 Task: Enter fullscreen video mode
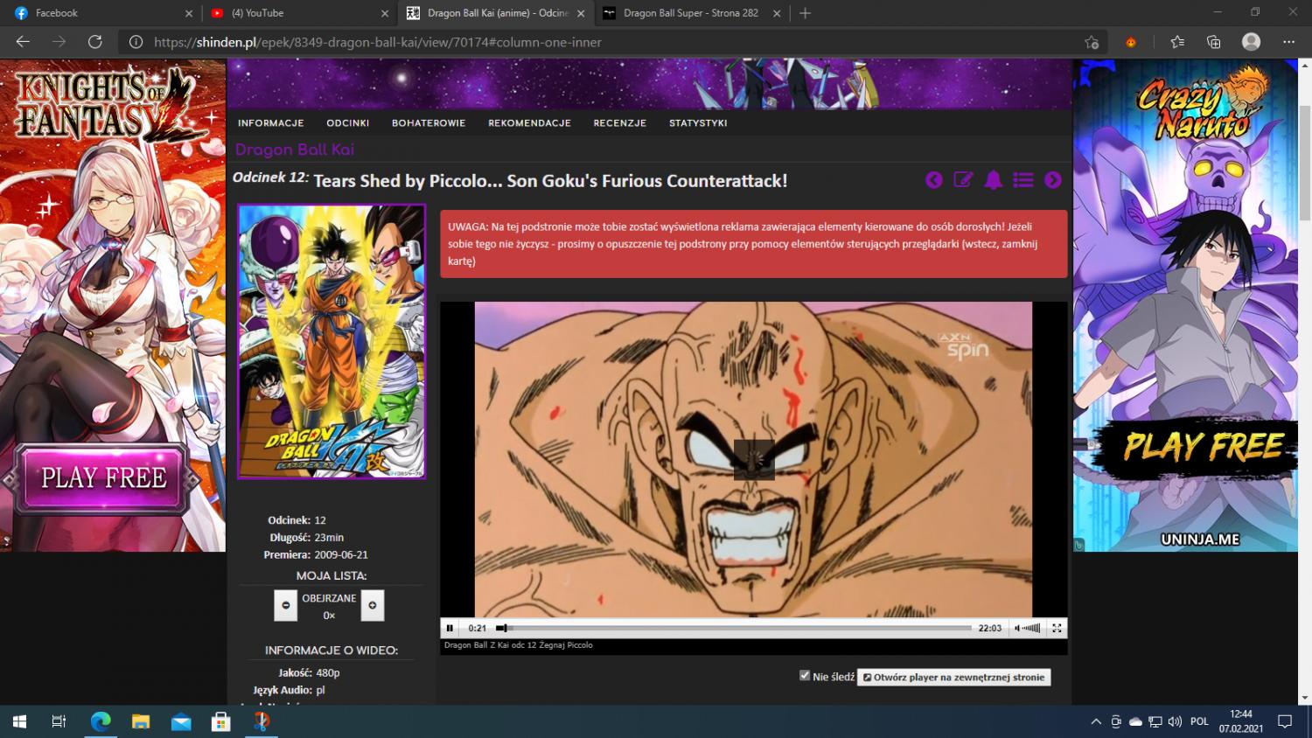(x=1057, y=628)
